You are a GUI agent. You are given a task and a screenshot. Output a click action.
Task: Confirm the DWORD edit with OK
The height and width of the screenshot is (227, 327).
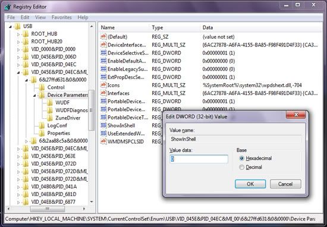[250, 184]
